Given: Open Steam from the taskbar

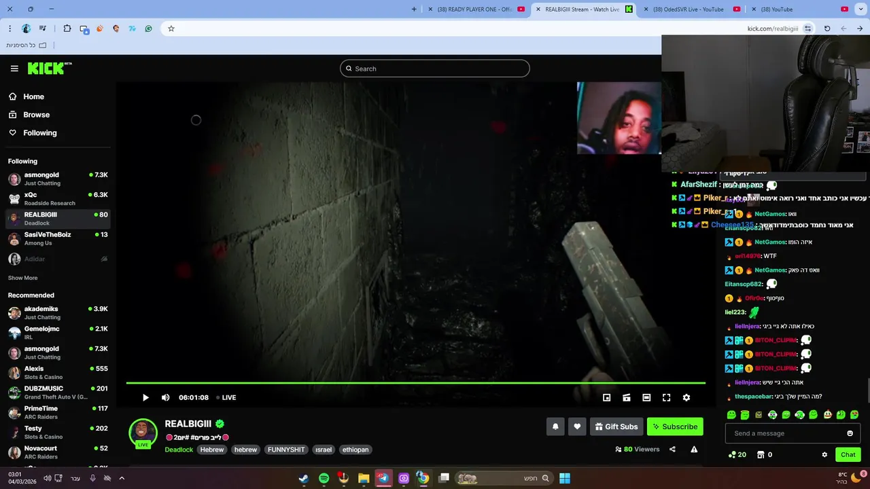Looking at the screenshot, I should point(304,478).
